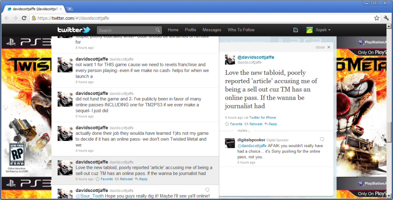Go to Home in Twitter nav

pyautogui.click(x=173, y=30)
